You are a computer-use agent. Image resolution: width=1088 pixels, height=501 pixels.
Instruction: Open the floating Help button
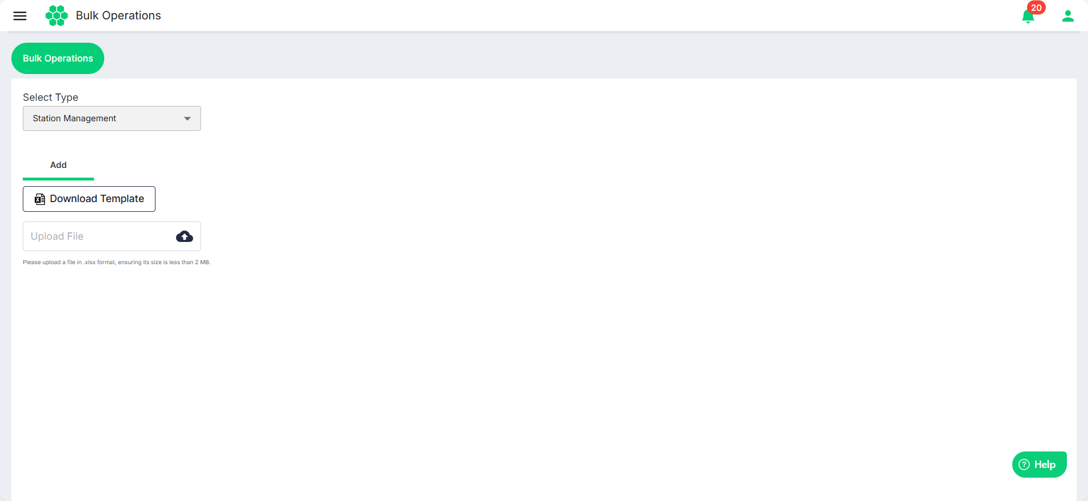(x=1039, y=465)
